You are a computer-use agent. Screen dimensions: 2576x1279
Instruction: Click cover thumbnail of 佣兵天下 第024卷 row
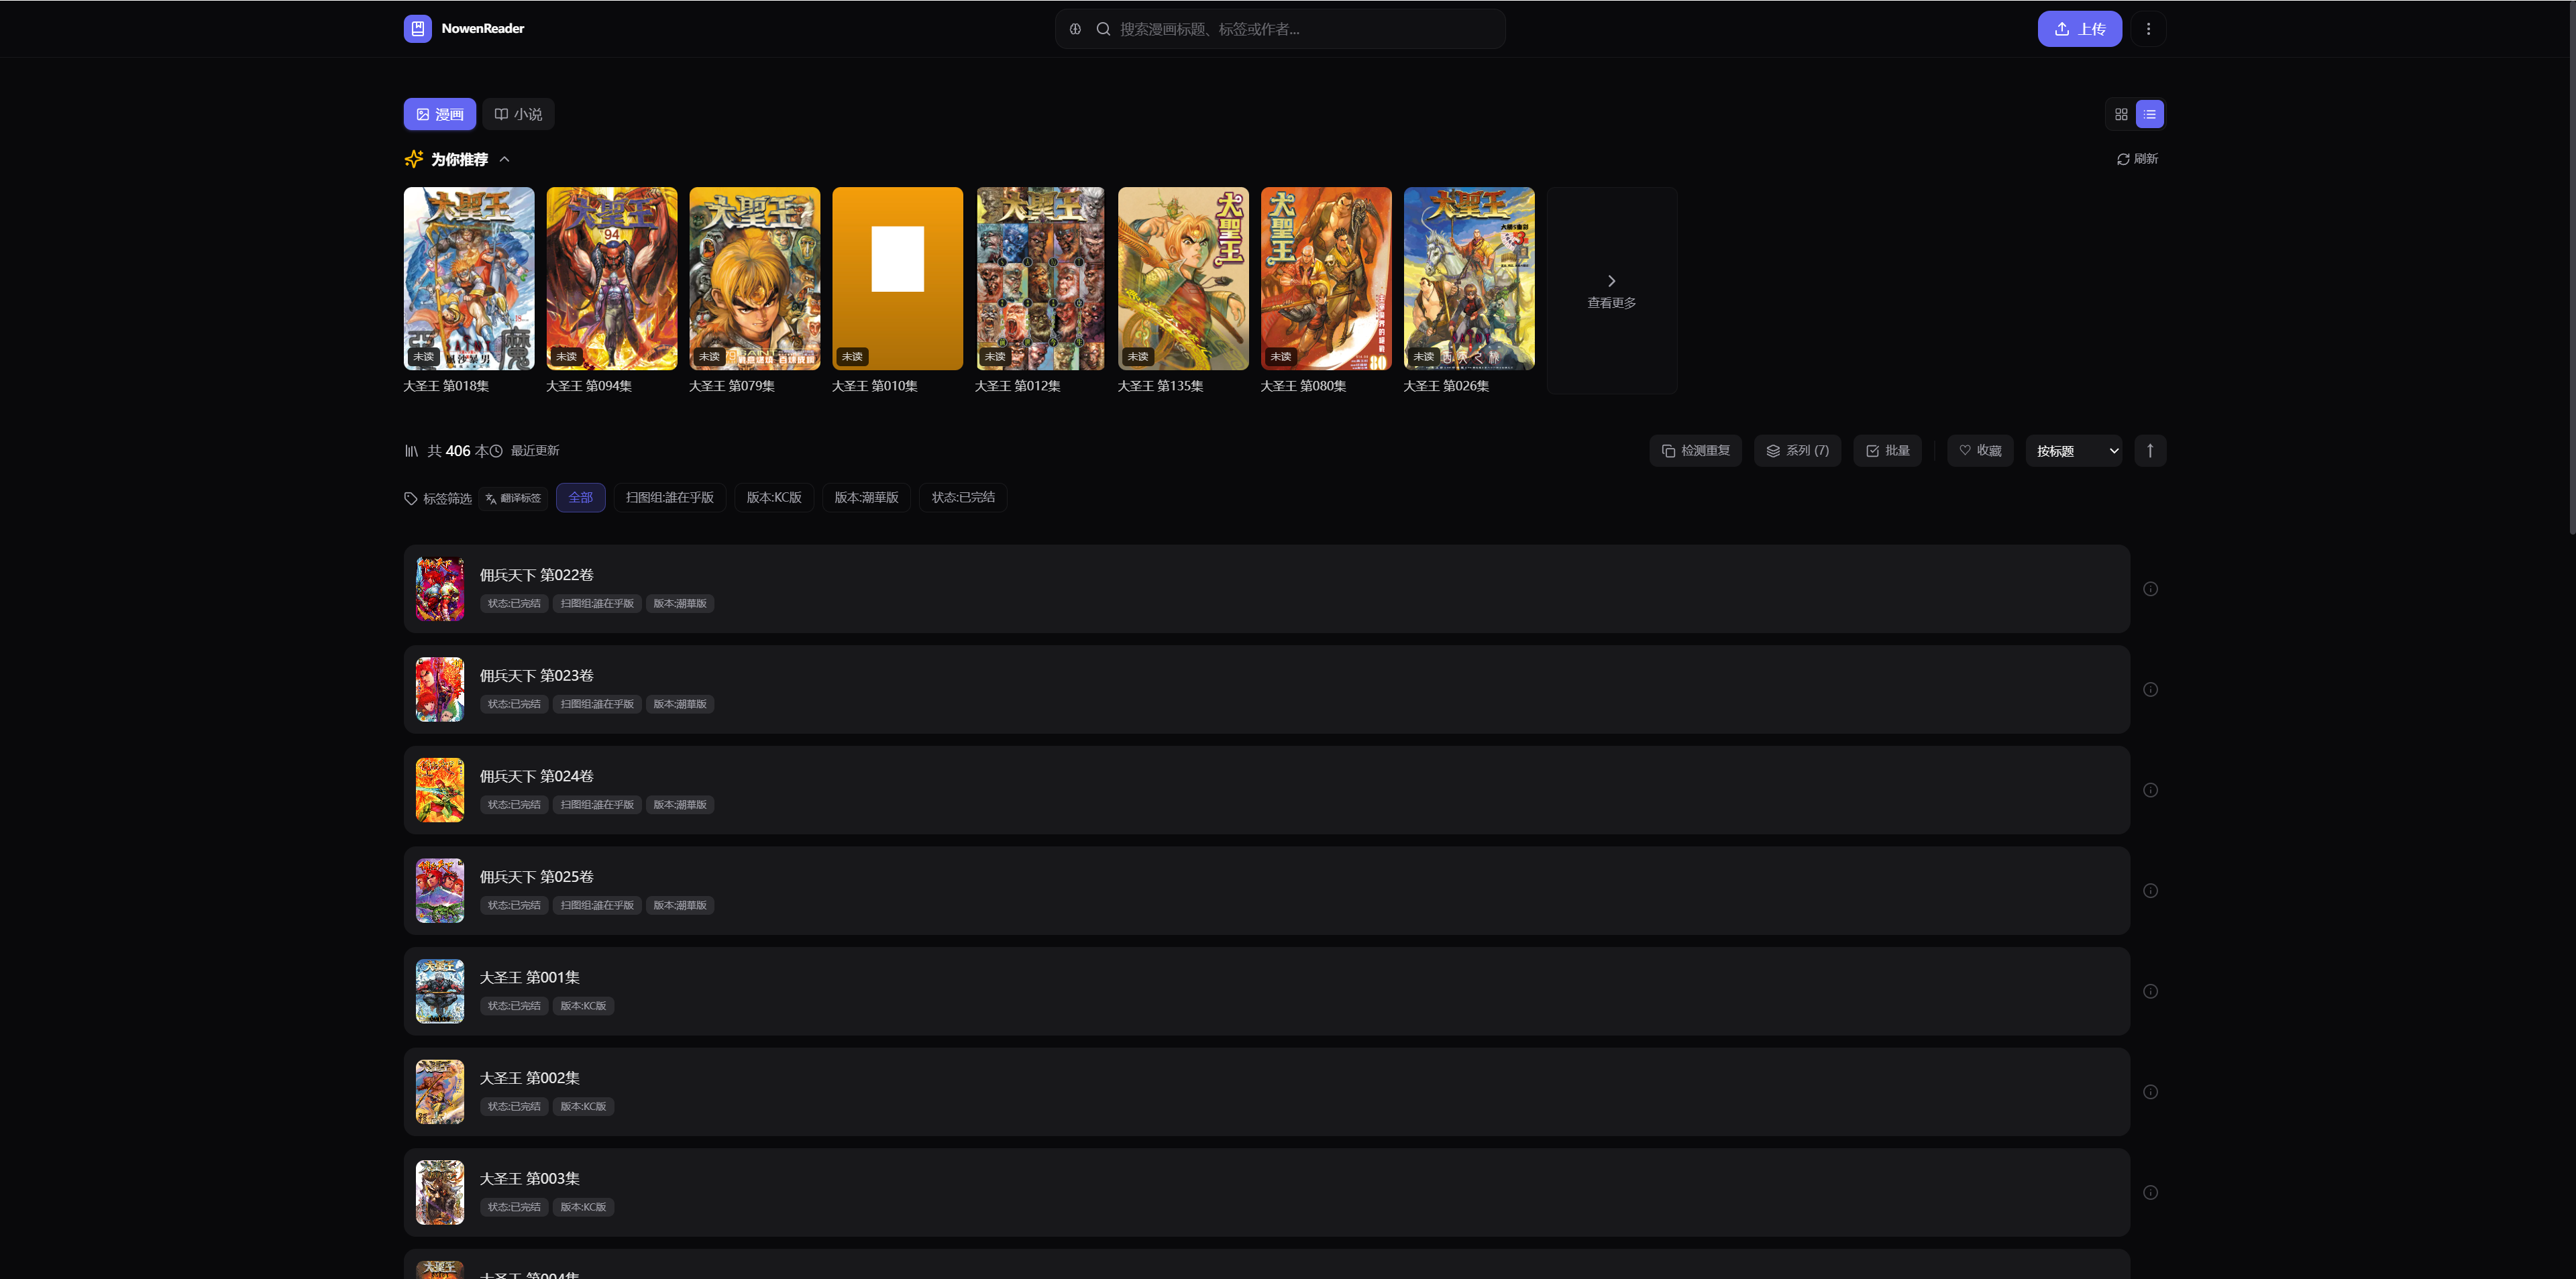point(440,790)
